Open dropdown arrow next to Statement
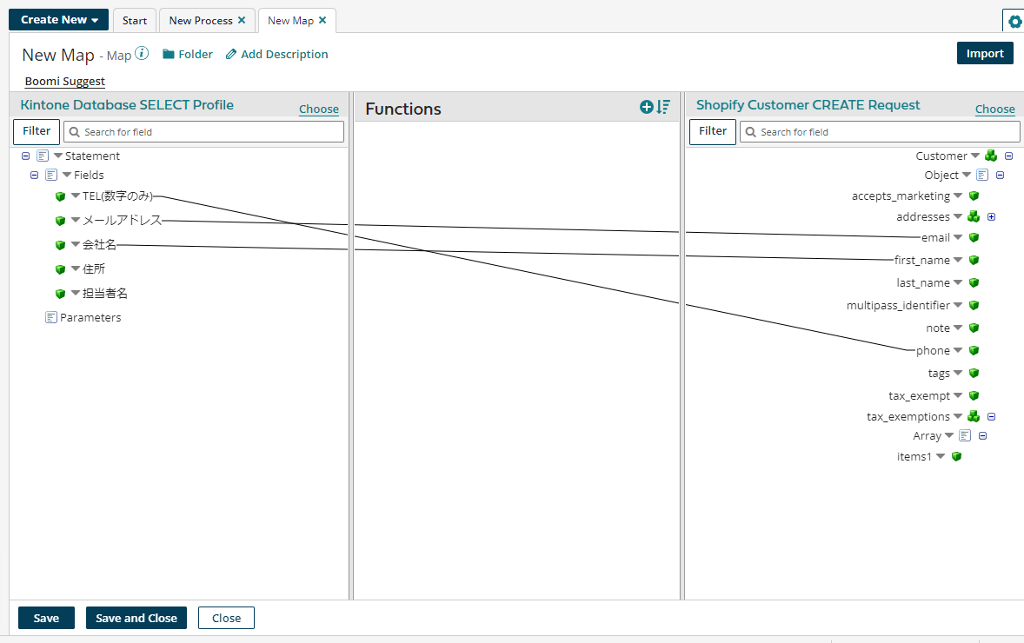 58,156
